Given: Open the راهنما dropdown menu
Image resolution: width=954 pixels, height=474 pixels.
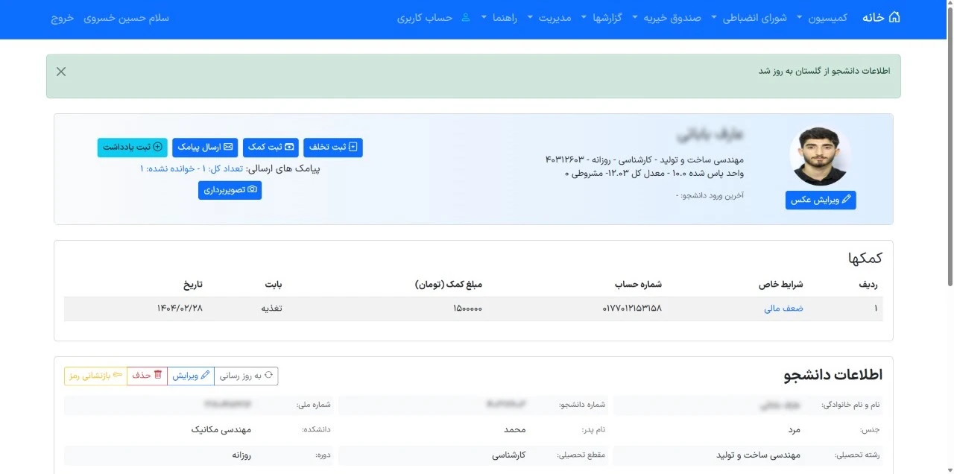Looking at the screenshot, I should [499, 17].
